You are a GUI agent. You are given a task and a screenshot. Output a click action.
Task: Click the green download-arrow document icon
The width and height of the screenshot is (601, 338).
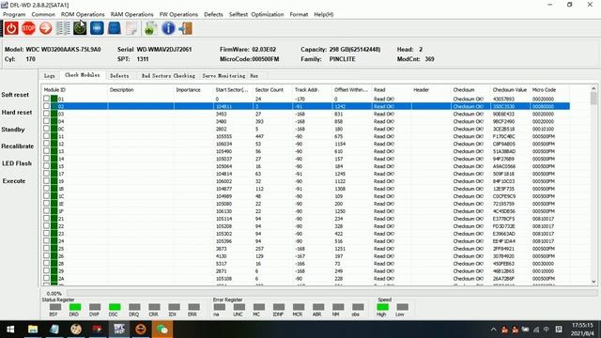150,28
